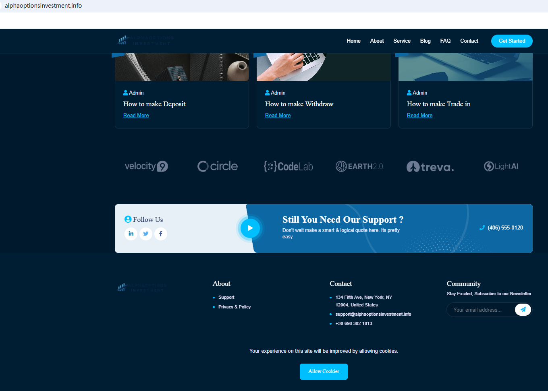
Task: Click Admin author icon on Deposit card
Action: click(x=126, y=93)
